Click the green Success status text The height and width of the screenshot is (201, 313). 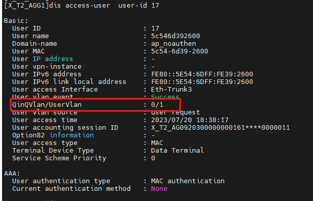coord(165,97)
